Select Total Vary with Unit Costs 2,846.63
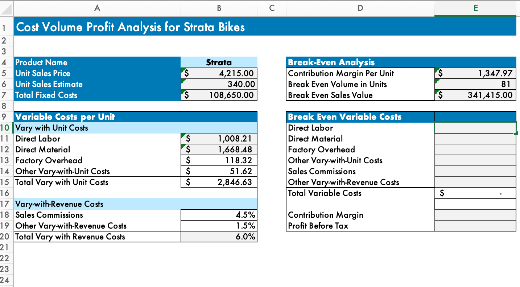The height and width of the screenshot is (287, 520). click(219, 182)
